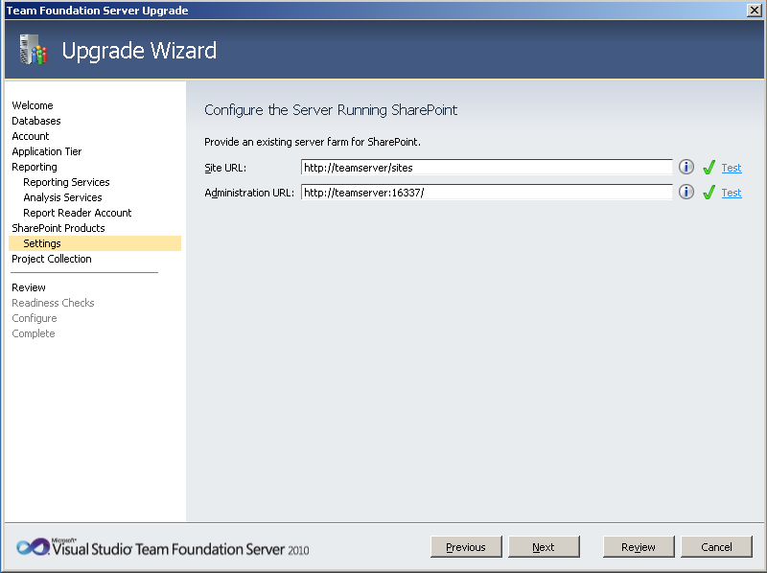Open the Databases step
Image resolution: width=767 pixels, height=573 pixels.
35,121
